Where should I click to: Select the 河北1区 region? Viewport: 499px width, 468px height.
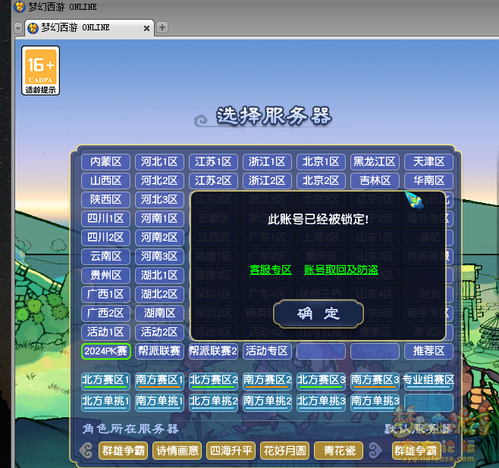(x=159, y=162)
